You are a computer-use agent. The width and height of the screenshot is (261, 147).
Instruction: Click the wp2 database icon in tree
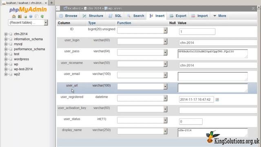pos(11,74)
